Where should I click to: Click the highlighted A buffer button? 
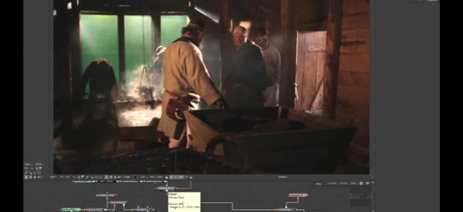107,177
